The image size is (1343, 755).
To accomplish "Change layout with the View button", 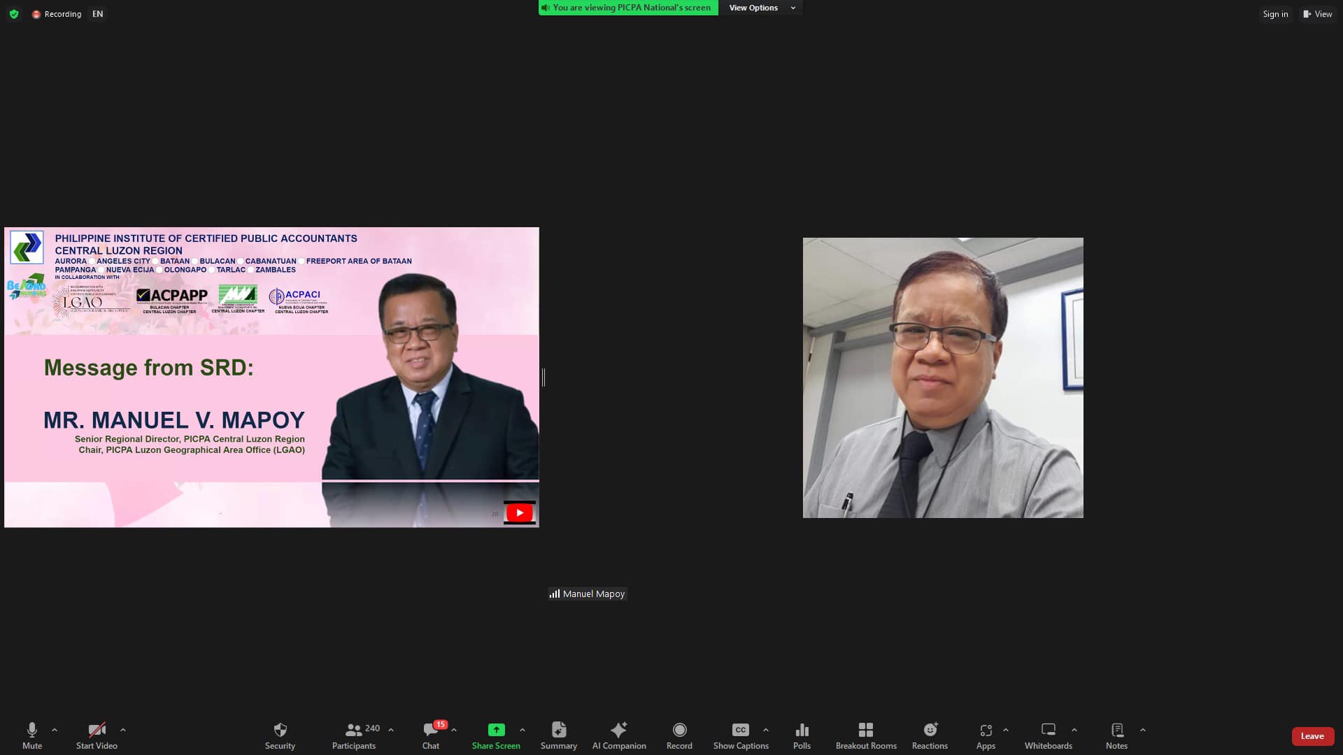I will (1318, 14).
